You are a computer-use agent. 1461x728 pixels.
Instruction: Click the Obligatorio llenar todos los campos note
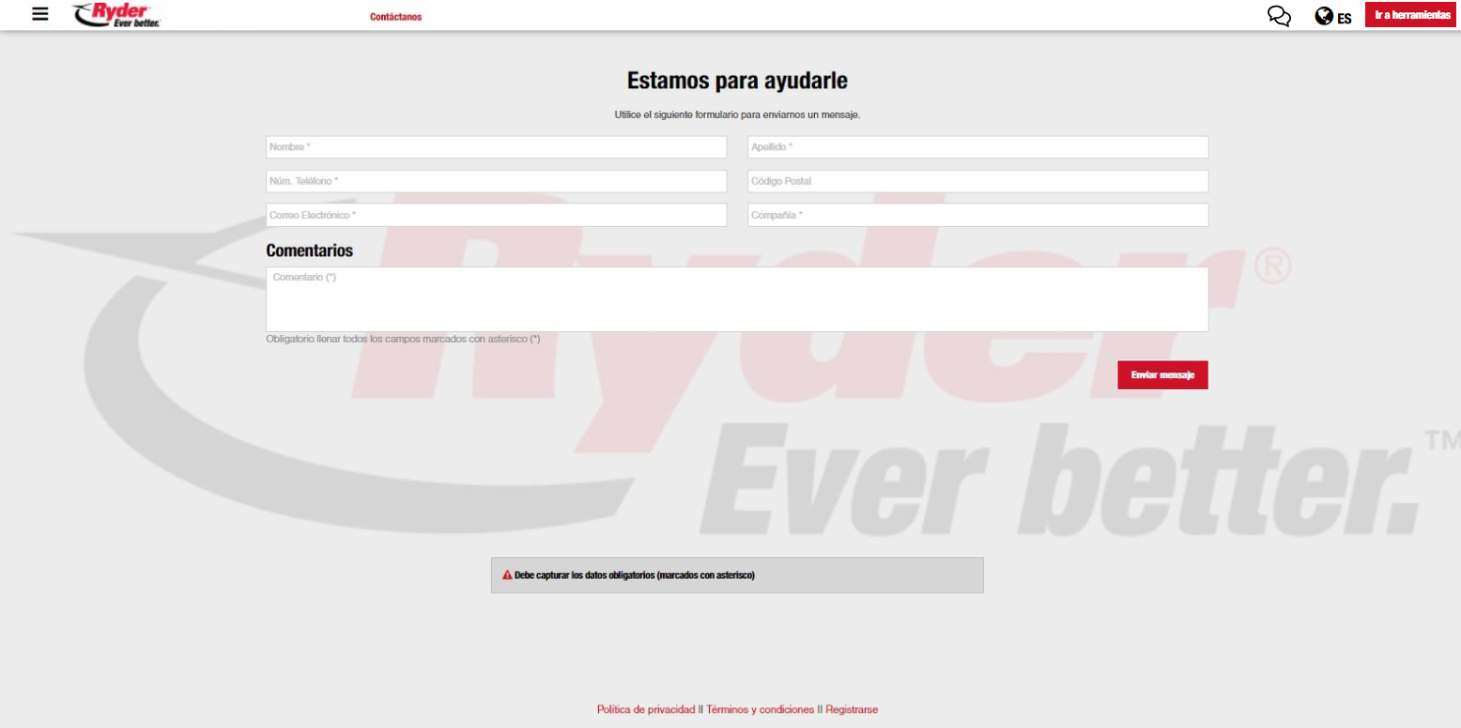(x=403, y=340)
